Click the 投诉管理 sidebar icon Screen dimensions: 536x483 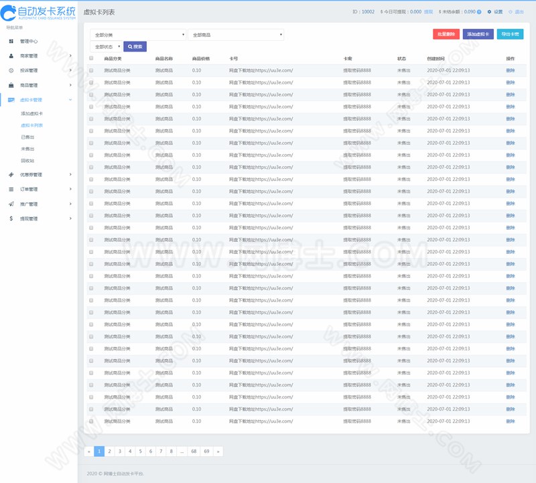(x=11, y=70)
